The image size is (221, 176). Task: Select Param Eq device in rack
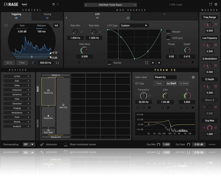(x=48, y=92)
